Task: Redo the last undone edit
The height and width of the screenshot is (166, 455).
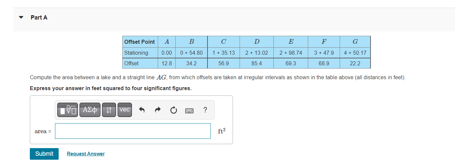Action: 158,110
